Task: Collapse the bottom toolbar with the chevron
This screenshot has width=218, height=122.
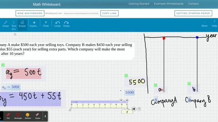Action: pyautogui.click(x=45, y=116)
